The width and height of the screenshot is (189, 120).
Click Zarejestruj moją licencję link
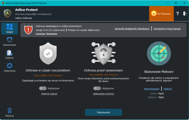167,29
